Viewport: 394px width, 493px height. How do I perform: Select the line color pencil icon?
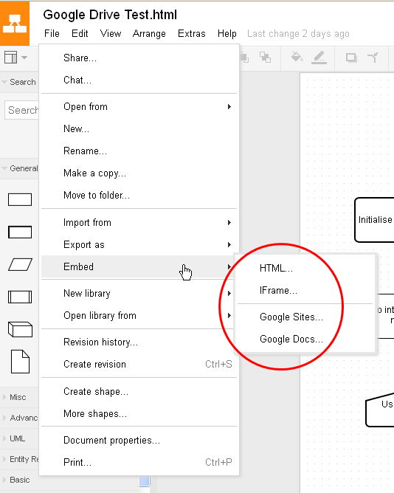tap(319, 58)
